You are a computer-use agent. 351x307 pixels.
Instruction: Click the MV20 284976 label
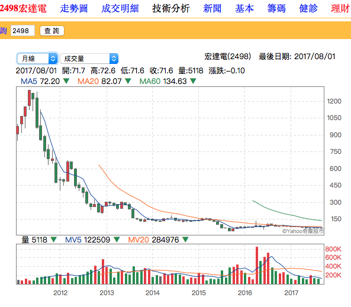coord(153,240)
